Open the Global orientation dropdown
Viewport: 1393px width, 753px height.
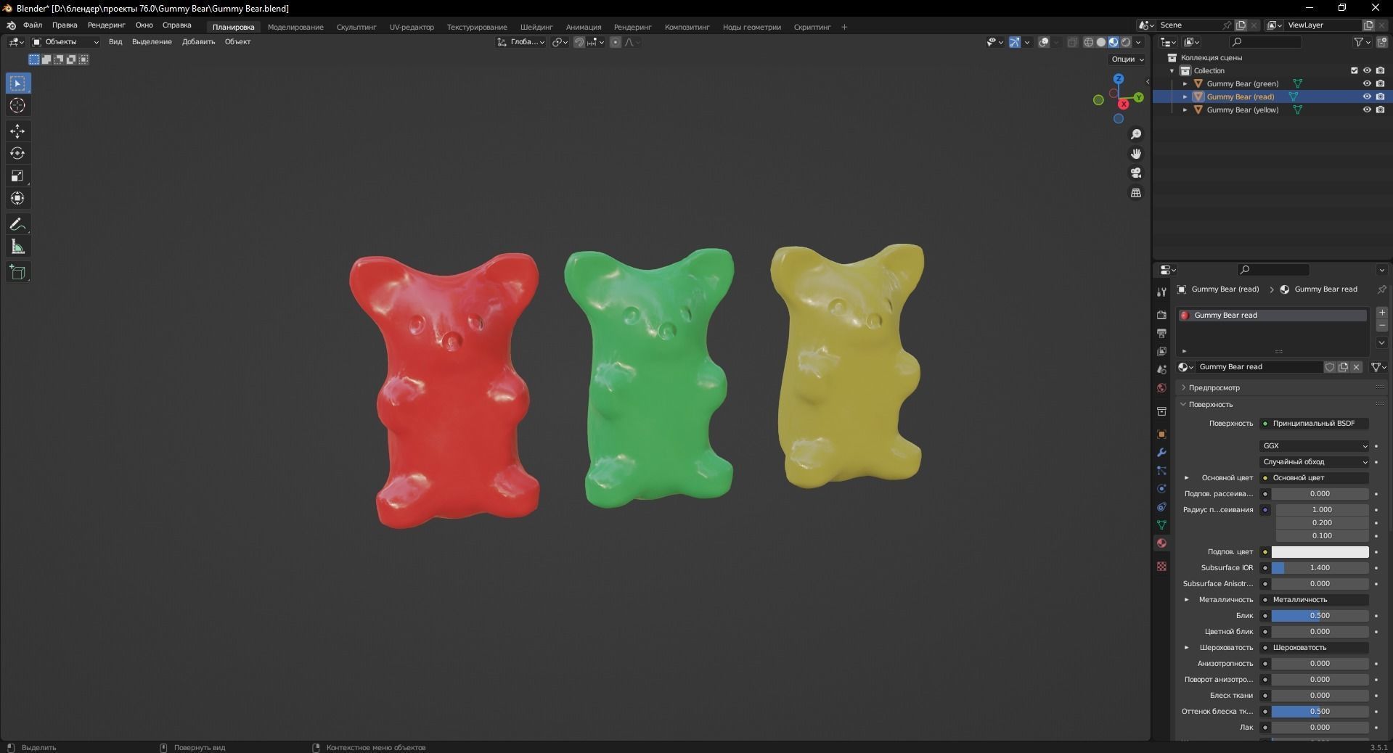click(x=521, y=42)
